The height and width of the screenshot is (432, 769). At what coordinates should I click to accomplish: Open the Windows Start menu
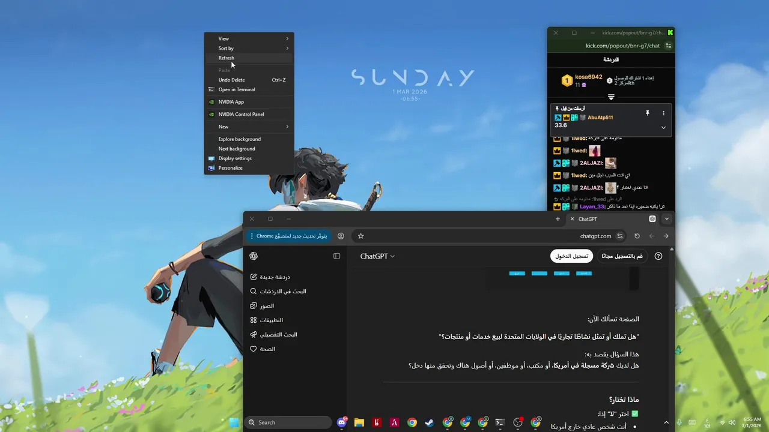(234, 422)
